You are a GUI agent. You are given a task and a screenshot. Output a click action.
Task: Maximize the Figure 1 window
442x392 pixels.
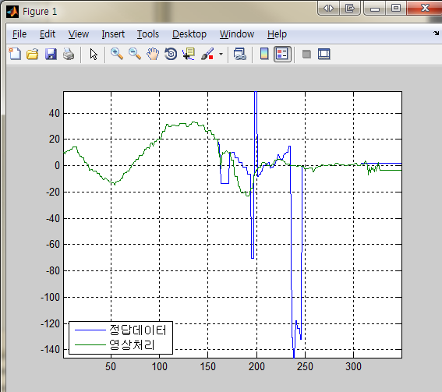tap(396, 8)
